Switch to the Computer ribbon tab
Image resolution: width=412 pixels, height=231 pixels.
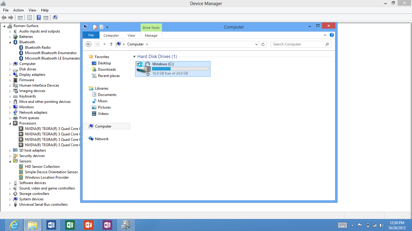click(x=111, y=35)
